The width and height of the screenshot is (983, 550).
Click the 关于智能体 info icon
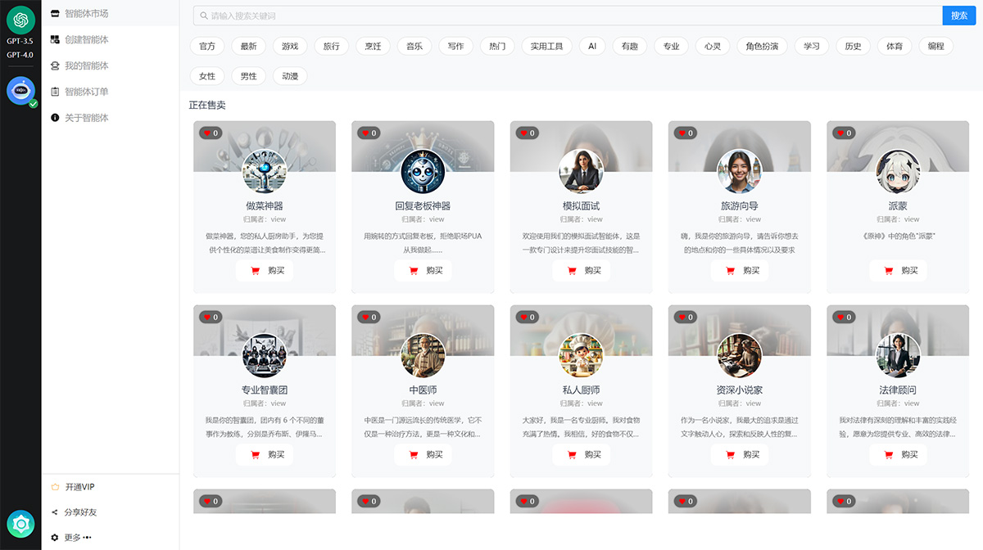(55, 118)
